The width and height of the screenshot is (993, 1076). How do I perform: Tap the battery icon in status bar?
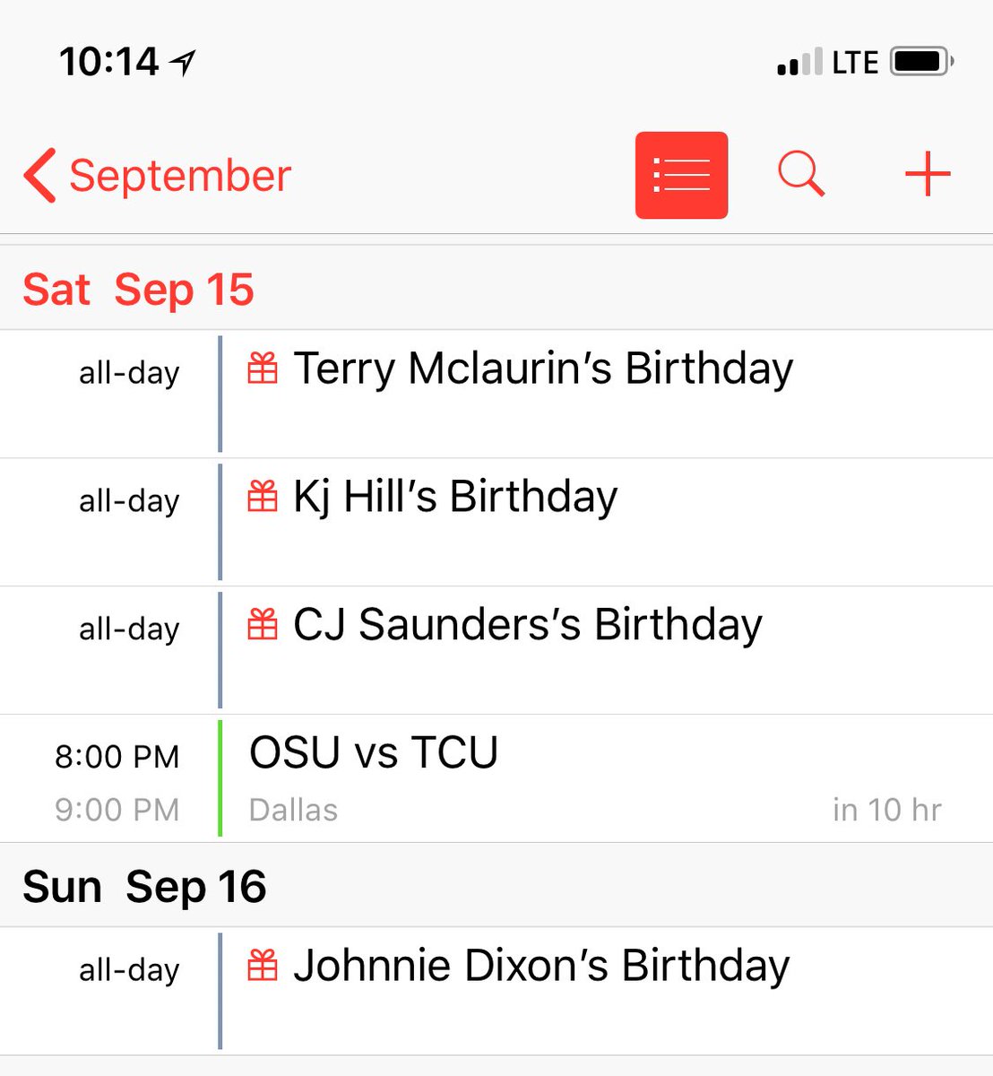920,62
